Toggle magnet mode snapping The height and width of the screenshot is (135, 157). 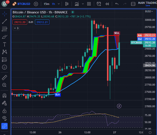pos(4,95)
